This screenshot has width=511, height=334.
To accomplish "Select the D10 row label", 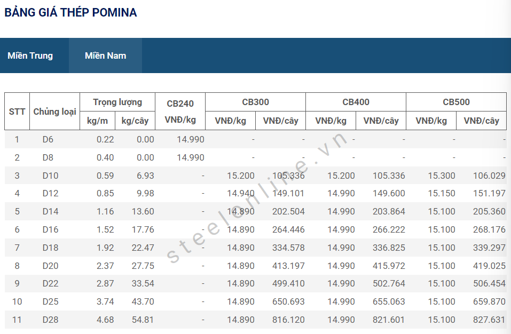I will [51, 176].
